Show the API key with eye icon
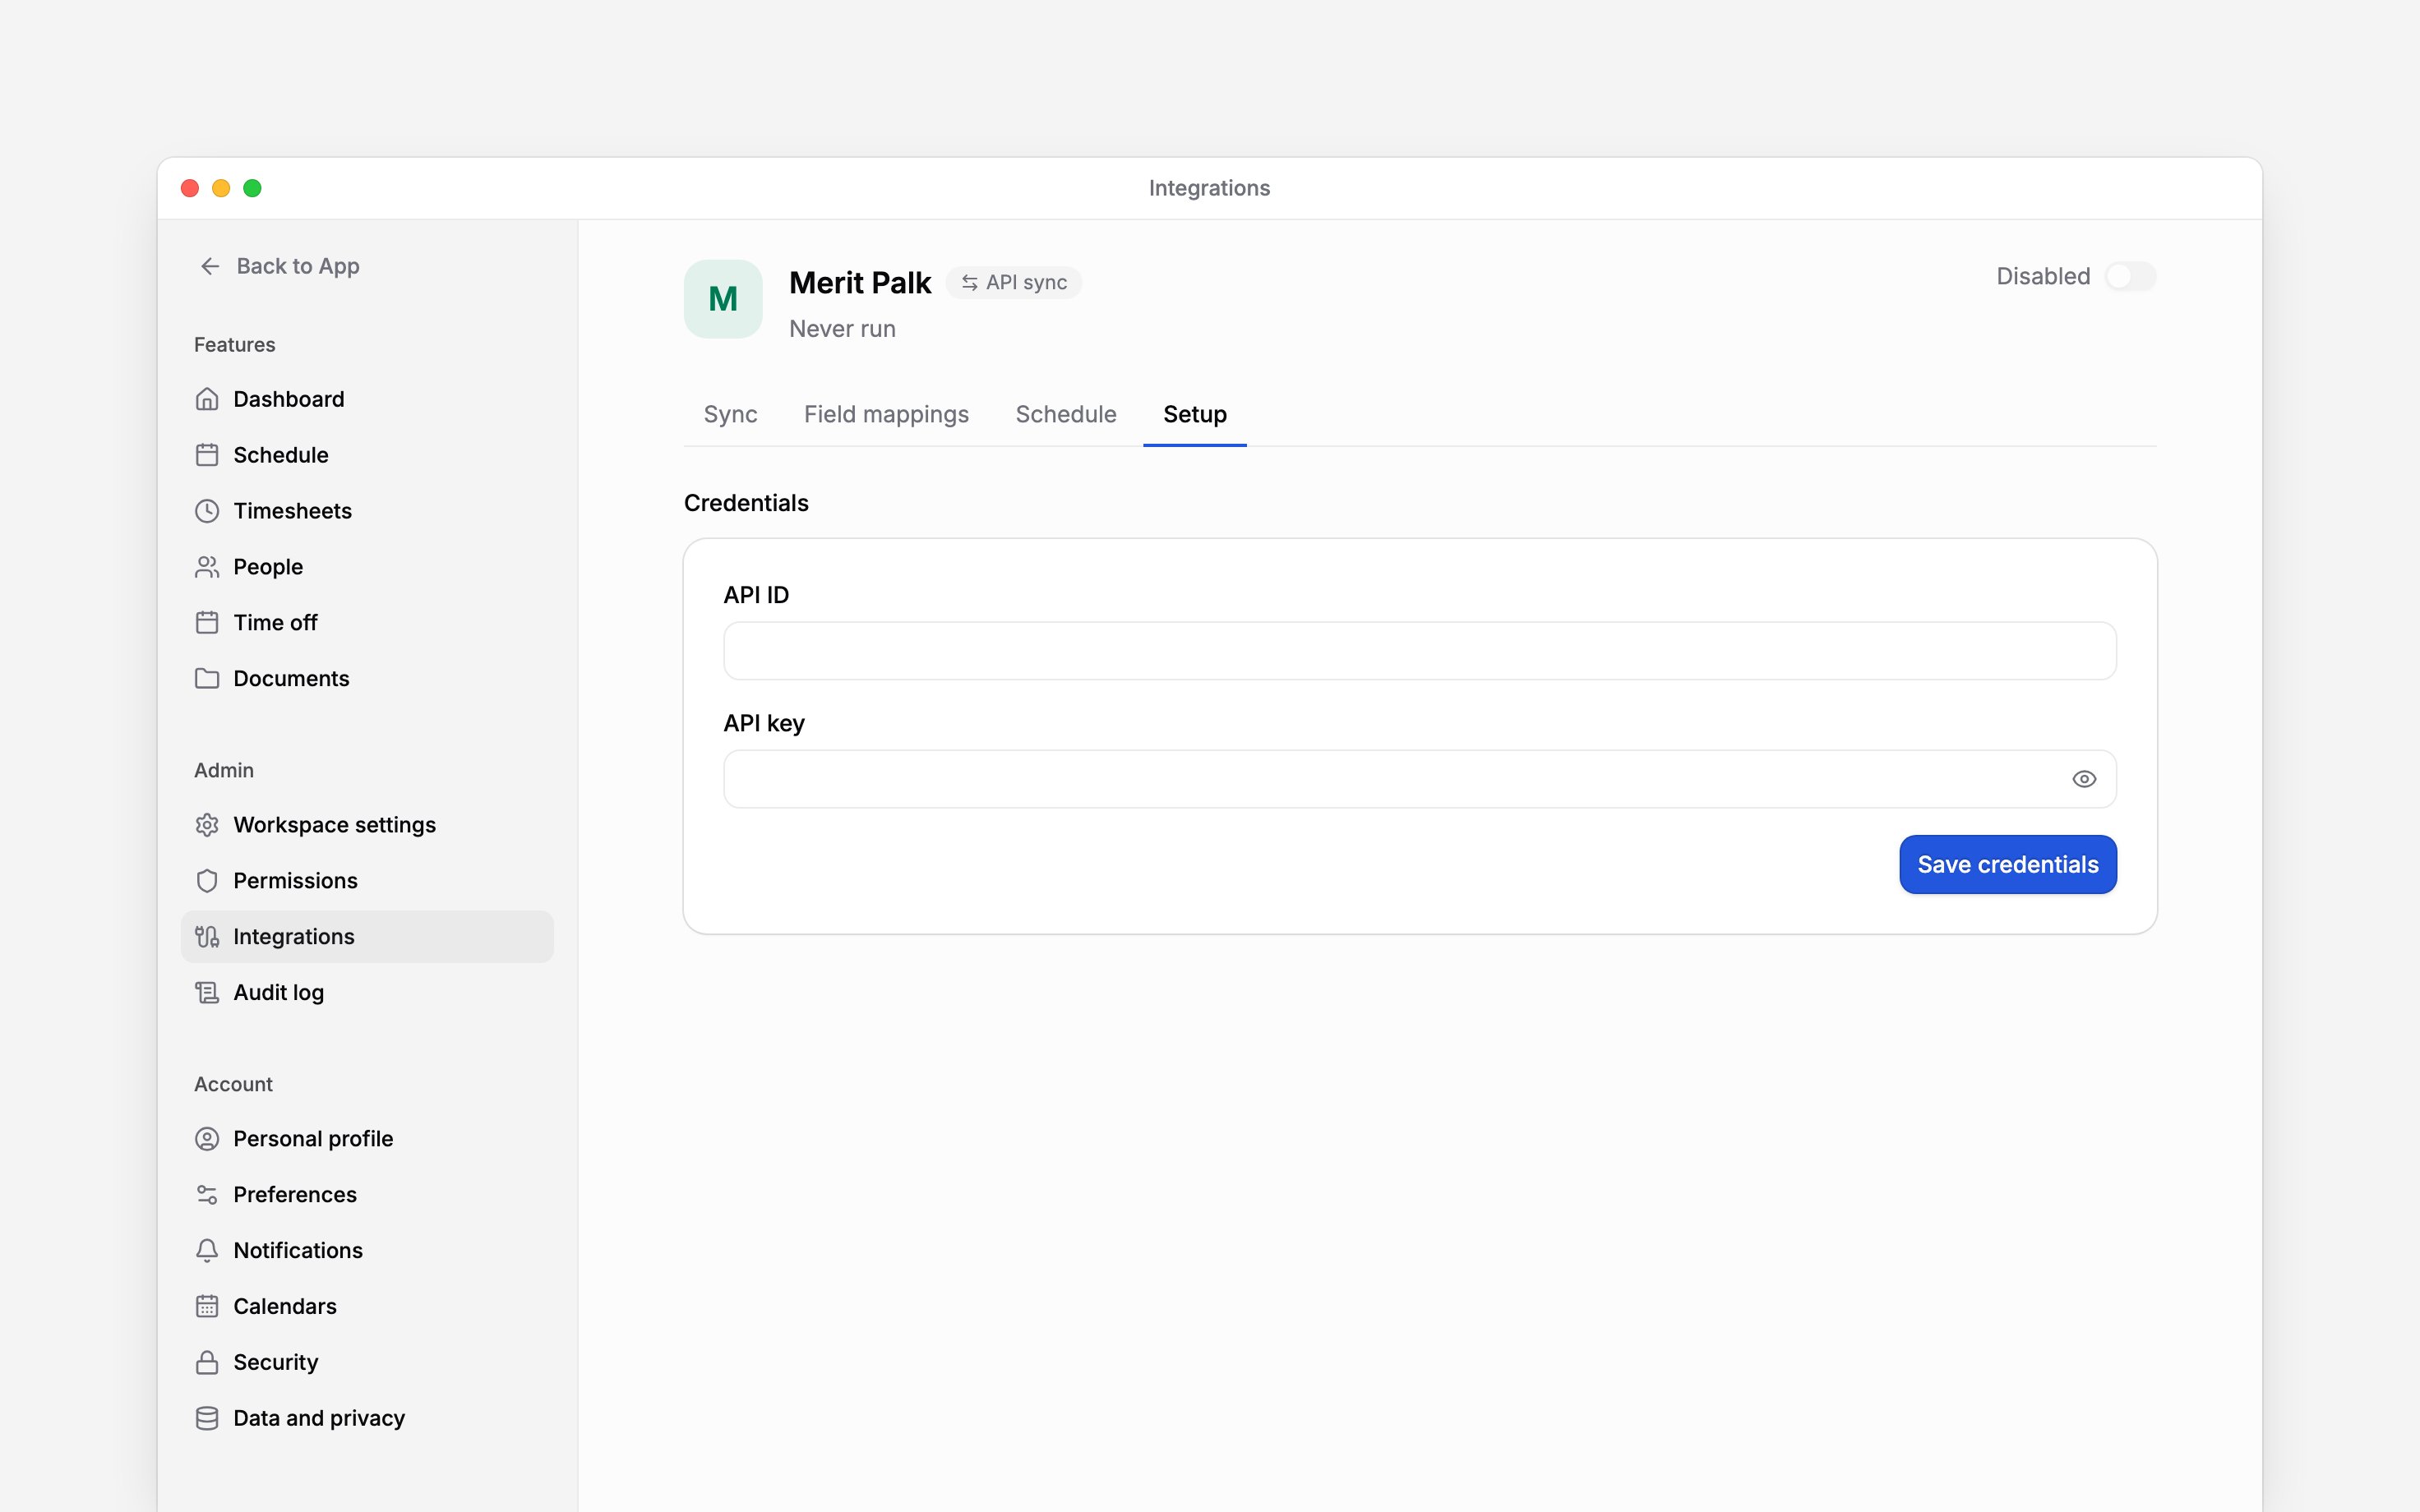This screenshot has height=1512, width=2420. point(2084,779)
